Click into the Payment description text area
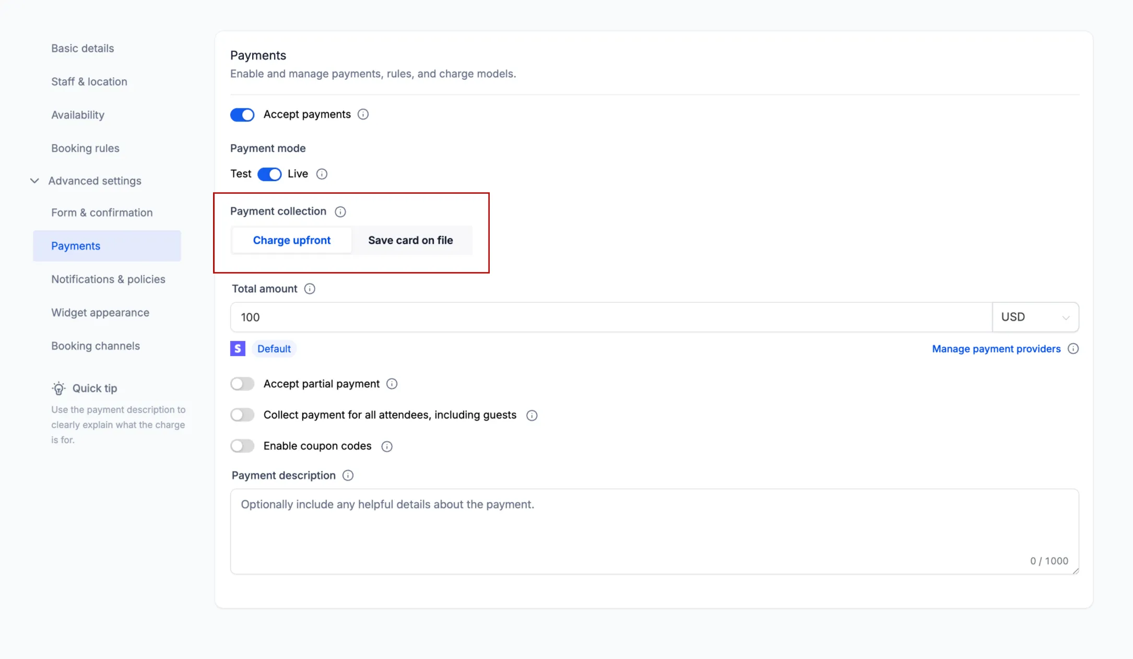The width and height of the screenshot is (1133, 659). (655, 532)
